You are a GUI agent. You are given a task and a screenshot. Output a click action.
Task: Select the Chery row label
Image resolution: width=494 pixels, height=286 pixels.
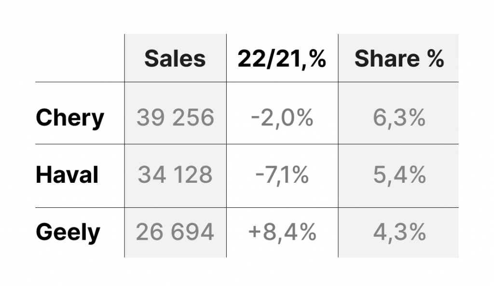69,118
